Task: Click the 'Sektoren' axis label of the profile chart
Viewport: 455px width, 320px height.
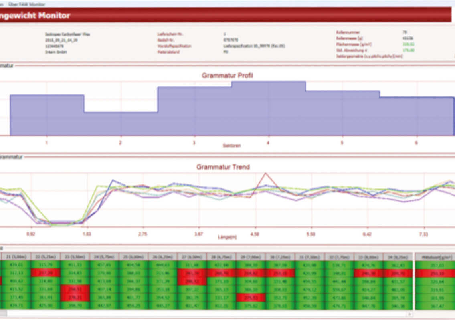Action: pos(231,146)
